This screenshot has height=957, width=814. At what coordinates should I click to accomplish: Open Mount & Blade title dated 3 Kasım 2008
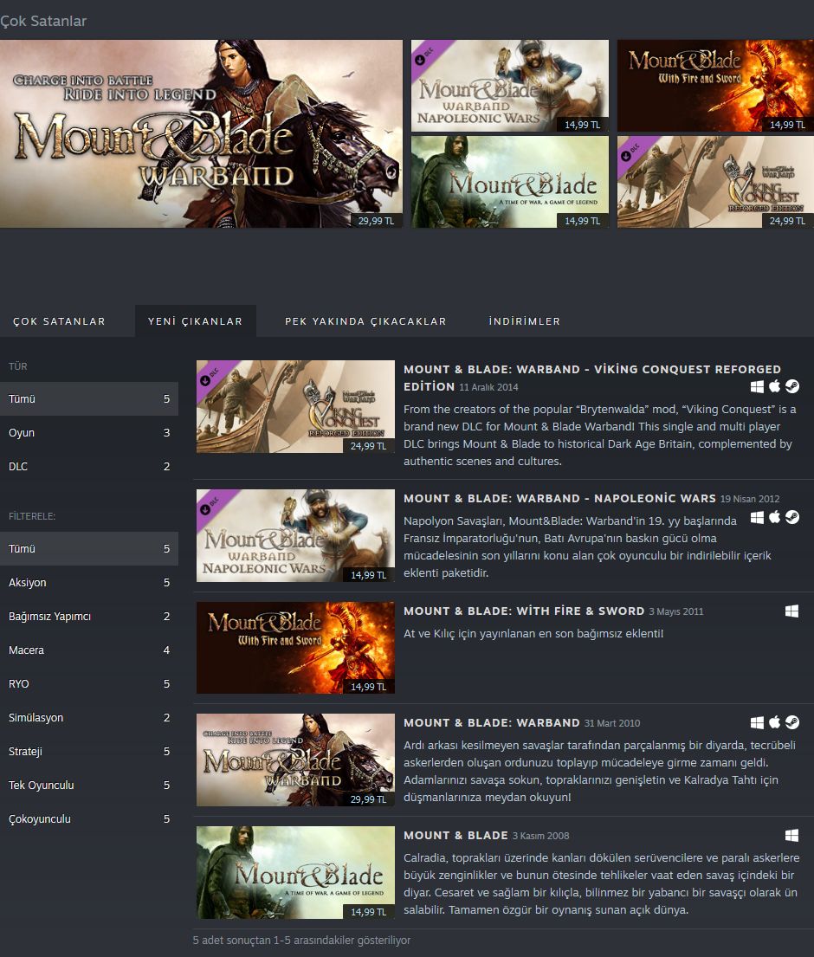click(455, 835)
